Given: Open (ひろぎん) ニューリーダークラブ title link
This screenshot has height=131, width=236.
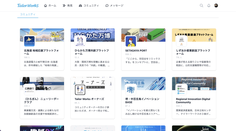Looking at the screenshot, I should pos(41,100).
